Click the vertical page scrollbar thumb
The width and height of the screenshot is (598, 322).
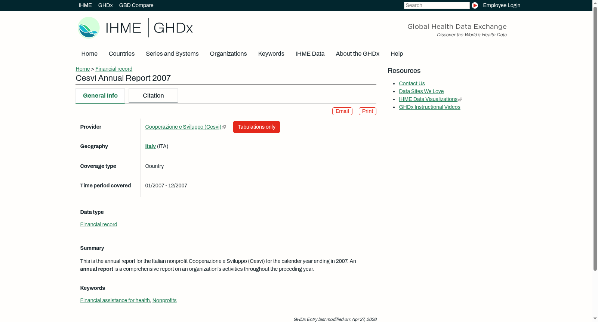pos(595,138)
